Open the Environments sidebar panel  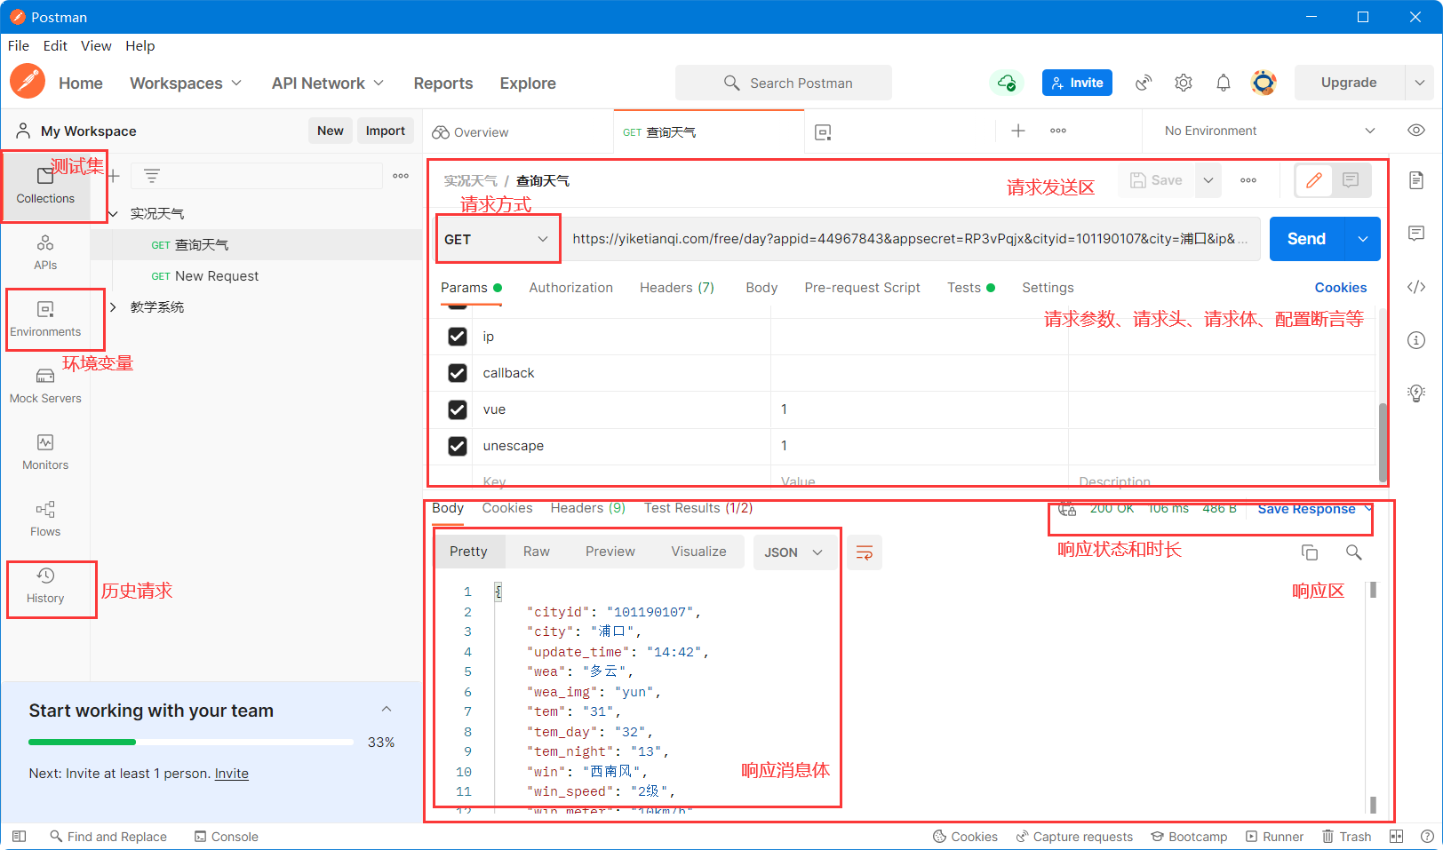45,319
